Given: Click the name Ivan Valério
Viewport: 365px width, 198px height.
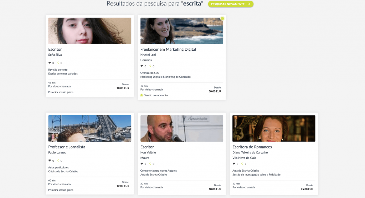Looking at the screenshot, I should [x=148, y=153].
